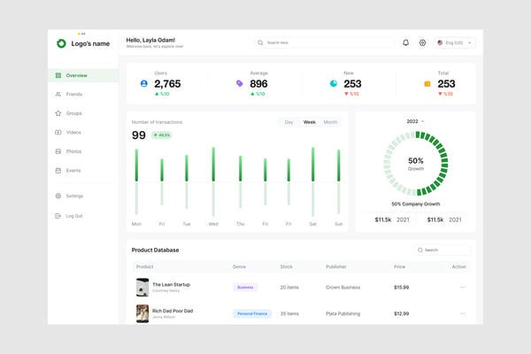Click the Stock column header
Image resolution: width=531 pixels, height=354 pixels.
286,266
